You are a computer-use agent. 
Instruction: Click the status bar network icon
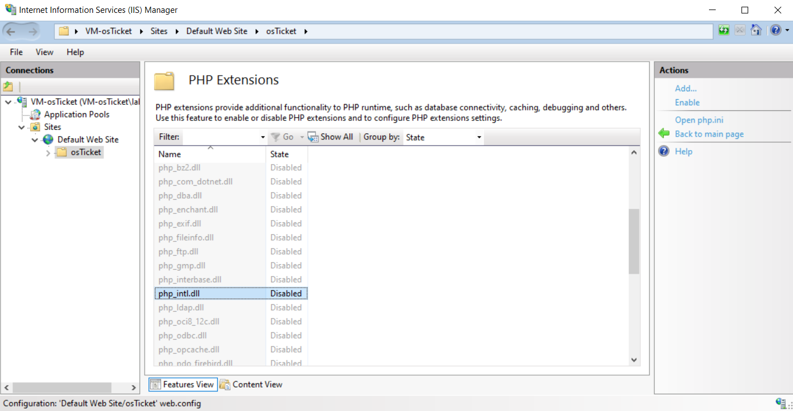pyautogui.click(x=782, y=403)
